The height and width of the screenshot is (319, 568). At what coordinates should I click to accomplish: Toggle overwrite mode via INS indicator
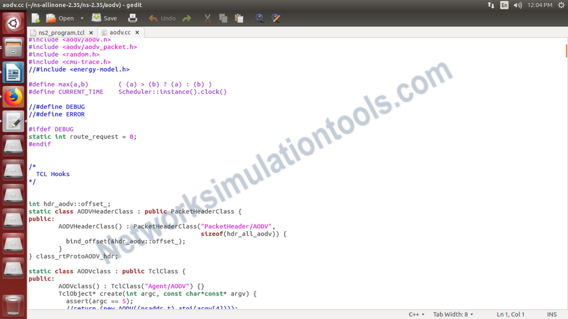(552, 314)
